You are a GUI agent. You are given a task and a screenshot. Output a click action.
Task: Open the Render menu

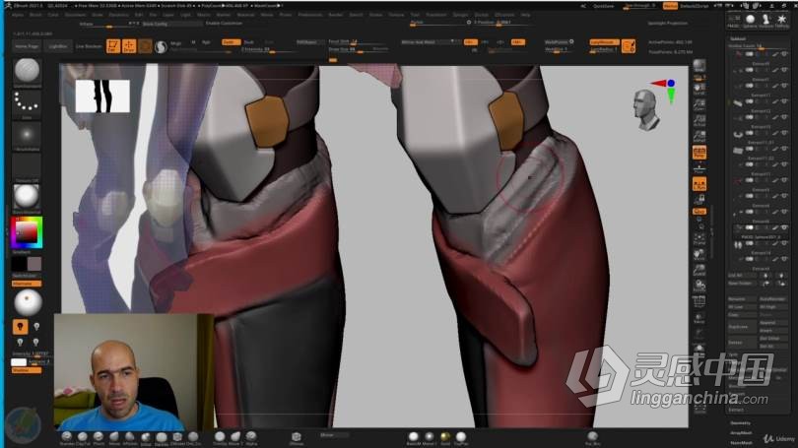(x=335, y=15)
